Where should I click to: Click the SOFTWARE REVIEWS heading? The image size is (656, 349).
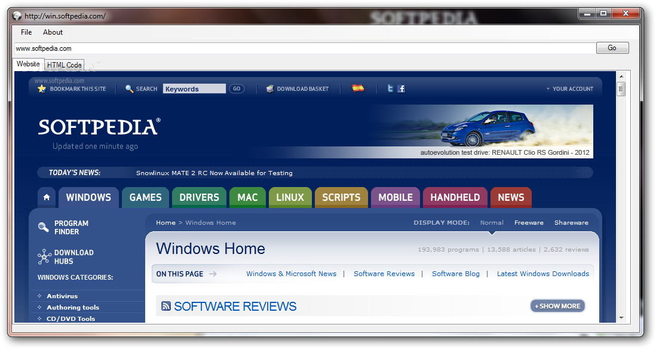coord(235,307)
